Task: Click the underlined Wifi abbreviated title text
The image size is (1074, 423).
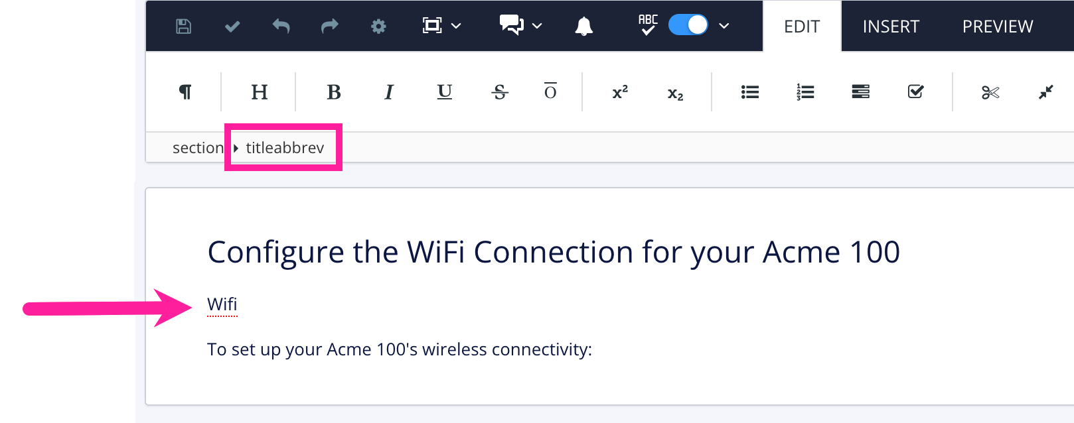Action: pyautogui.click(x=222, y=304)
